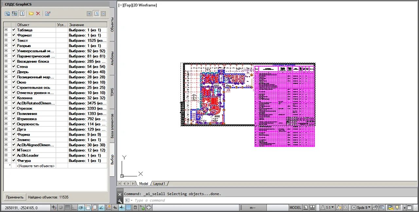Viewport: 419px width, 212px height.
Task: Uncheck the Полилиния row checkbox
Action: 14,114
